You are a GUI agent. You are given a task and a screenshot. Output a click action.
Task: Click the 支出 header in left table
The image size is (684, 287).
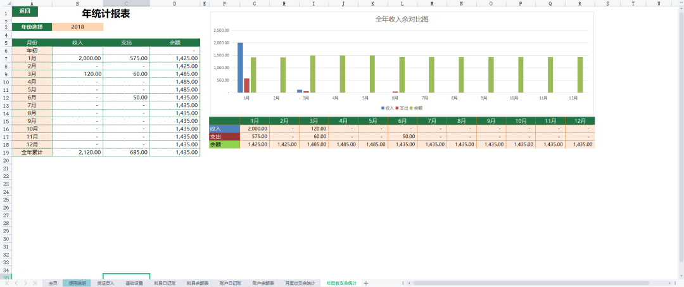(x=127, y=42)
